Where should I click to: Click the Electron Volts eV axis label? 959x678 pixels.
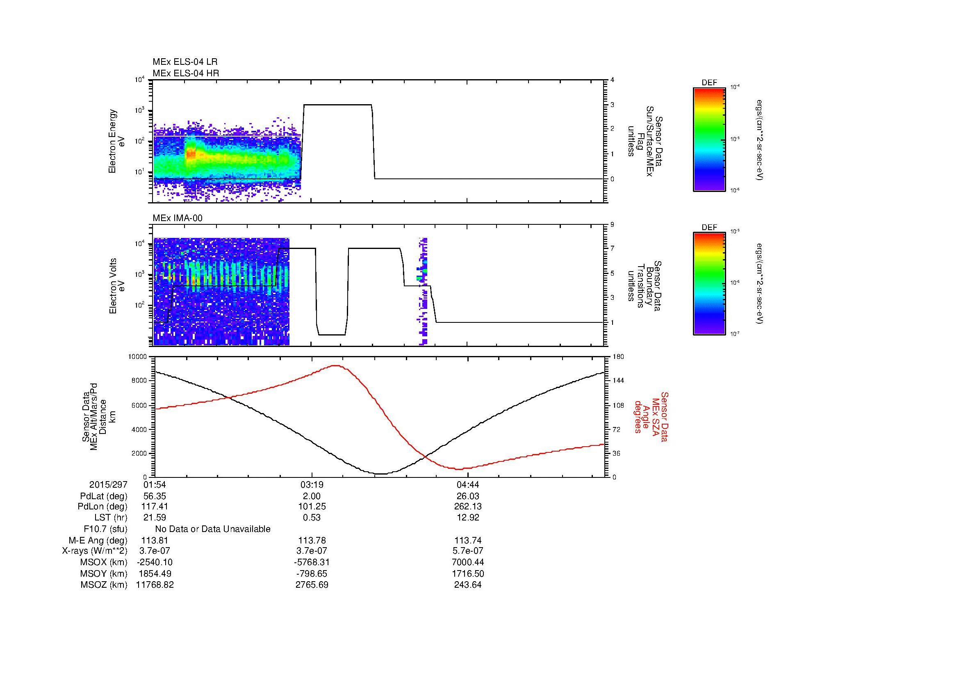click(x=117, y=286)
